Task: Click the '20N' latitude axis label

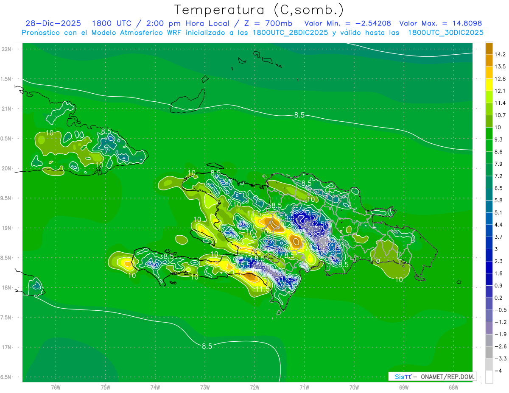Action: click(x=7, y=168)
